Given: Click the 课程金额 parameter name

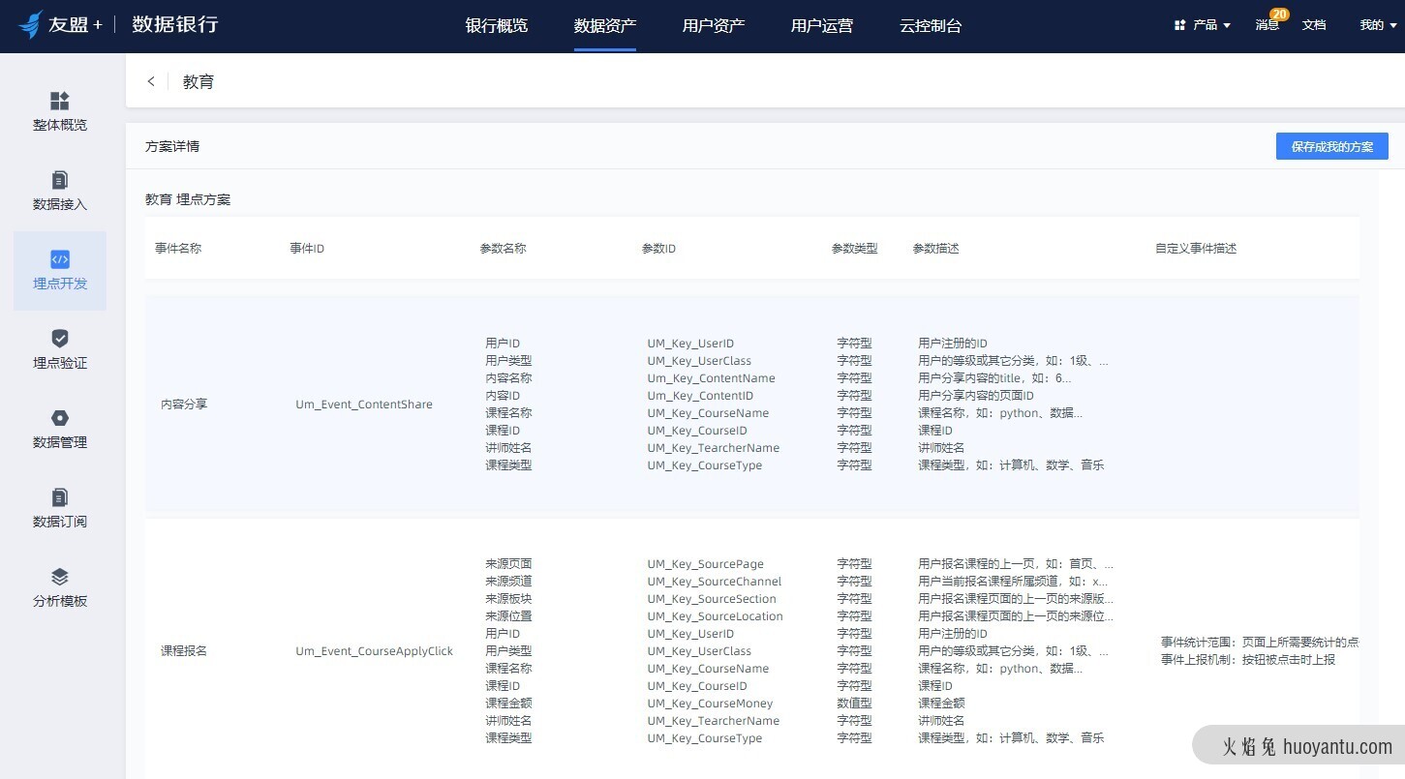Looking at the screenshot, I should tap(508, 704).
